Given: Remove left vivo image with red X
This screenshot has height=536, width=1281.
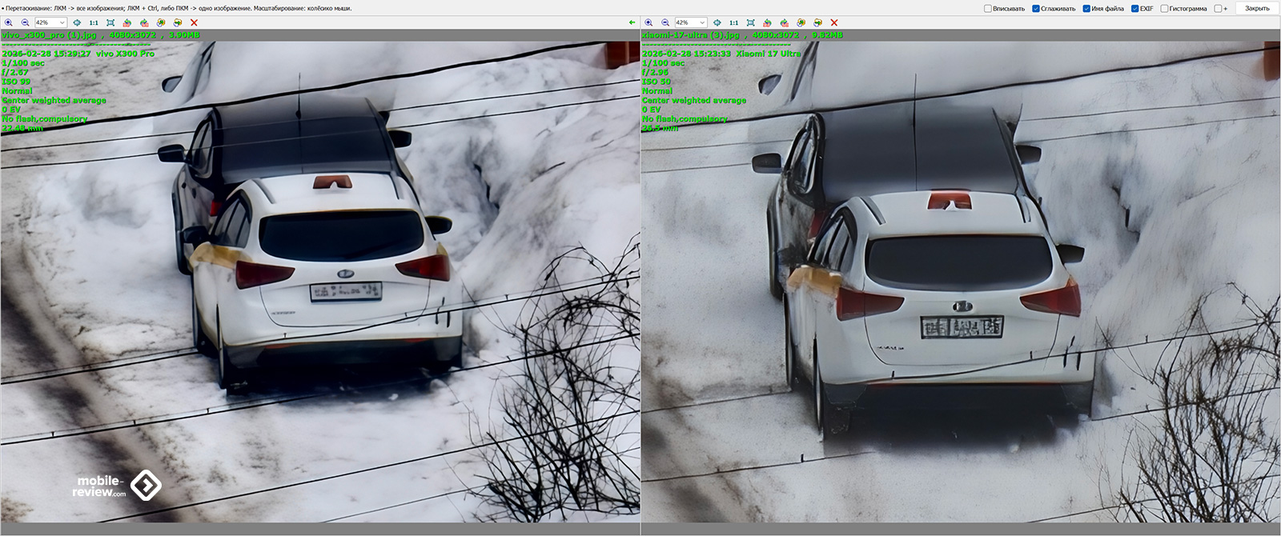Looking at the screenshot, I should (x=194, y=22).
